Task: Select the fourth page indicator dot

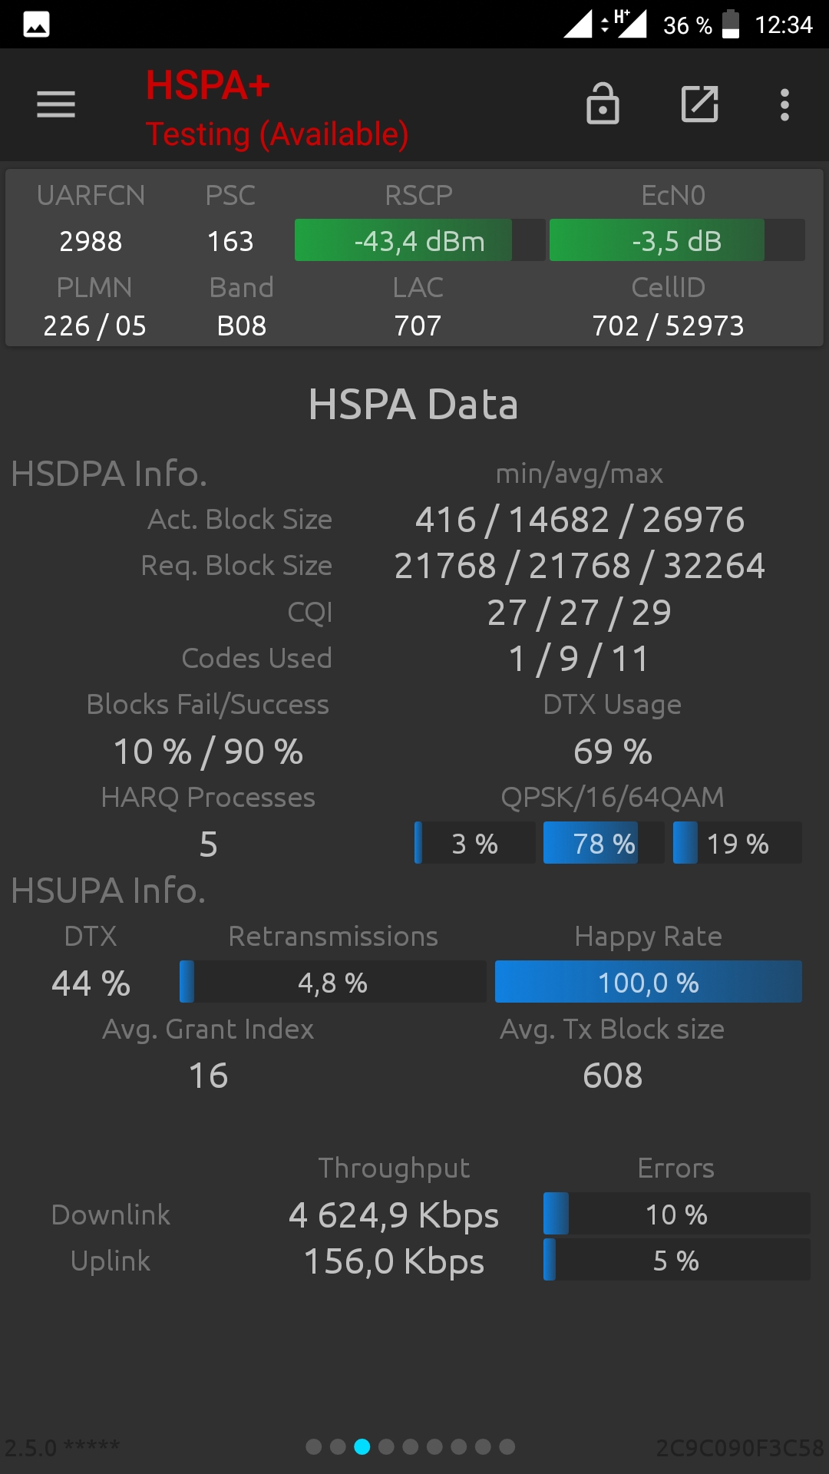Action: pyautogui.click(x=386, y=1447)
